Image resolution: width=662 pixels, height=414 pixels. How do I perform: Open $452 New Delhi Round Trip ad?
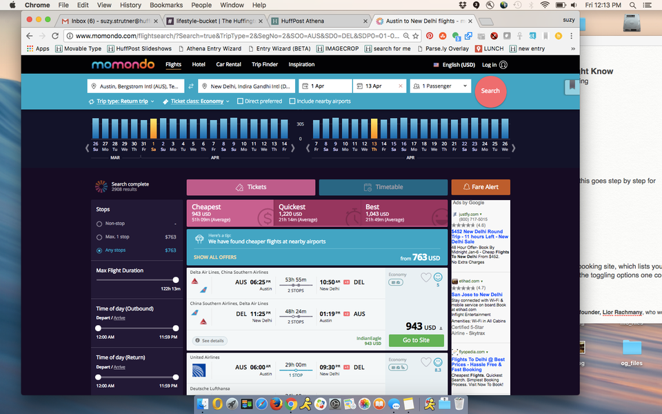pos(480,237)
